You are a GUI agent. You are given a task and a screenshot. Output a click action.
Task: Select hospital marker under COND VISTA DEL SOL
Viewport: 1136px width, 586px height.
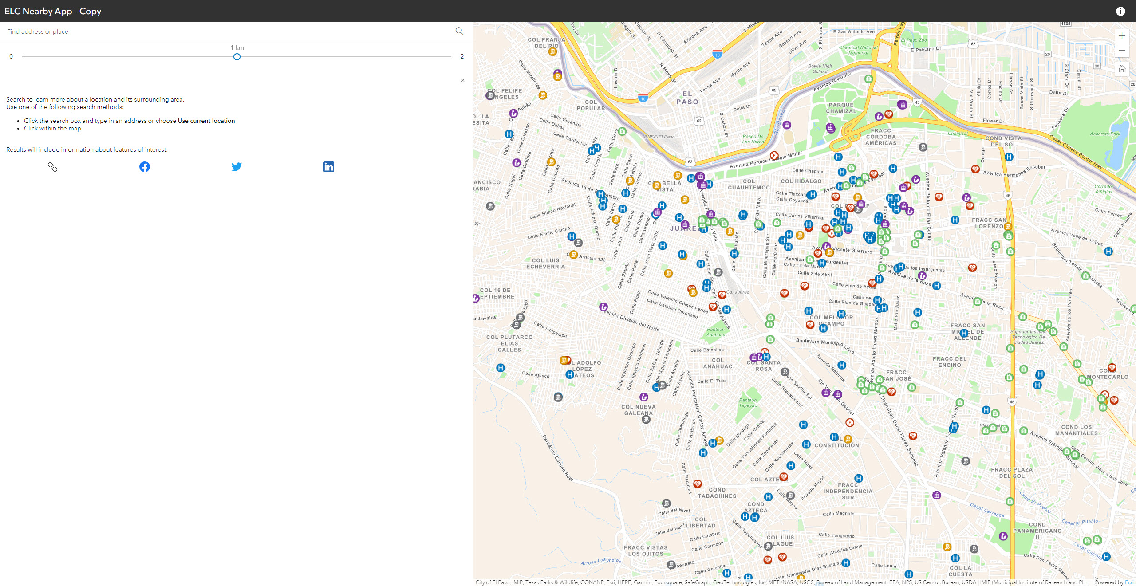coord(1009,157)
